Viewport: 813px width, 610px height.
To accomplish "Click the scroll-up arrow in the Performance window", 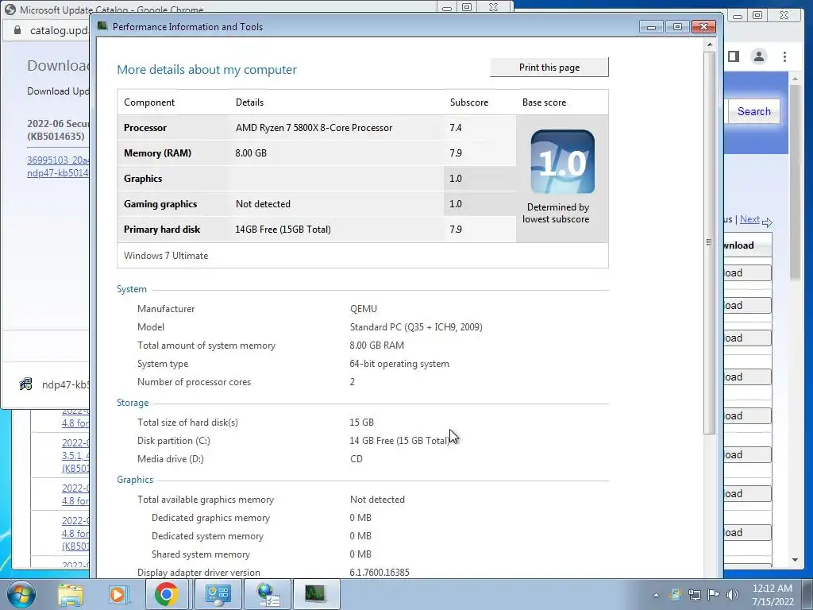I will coord(709,44).
